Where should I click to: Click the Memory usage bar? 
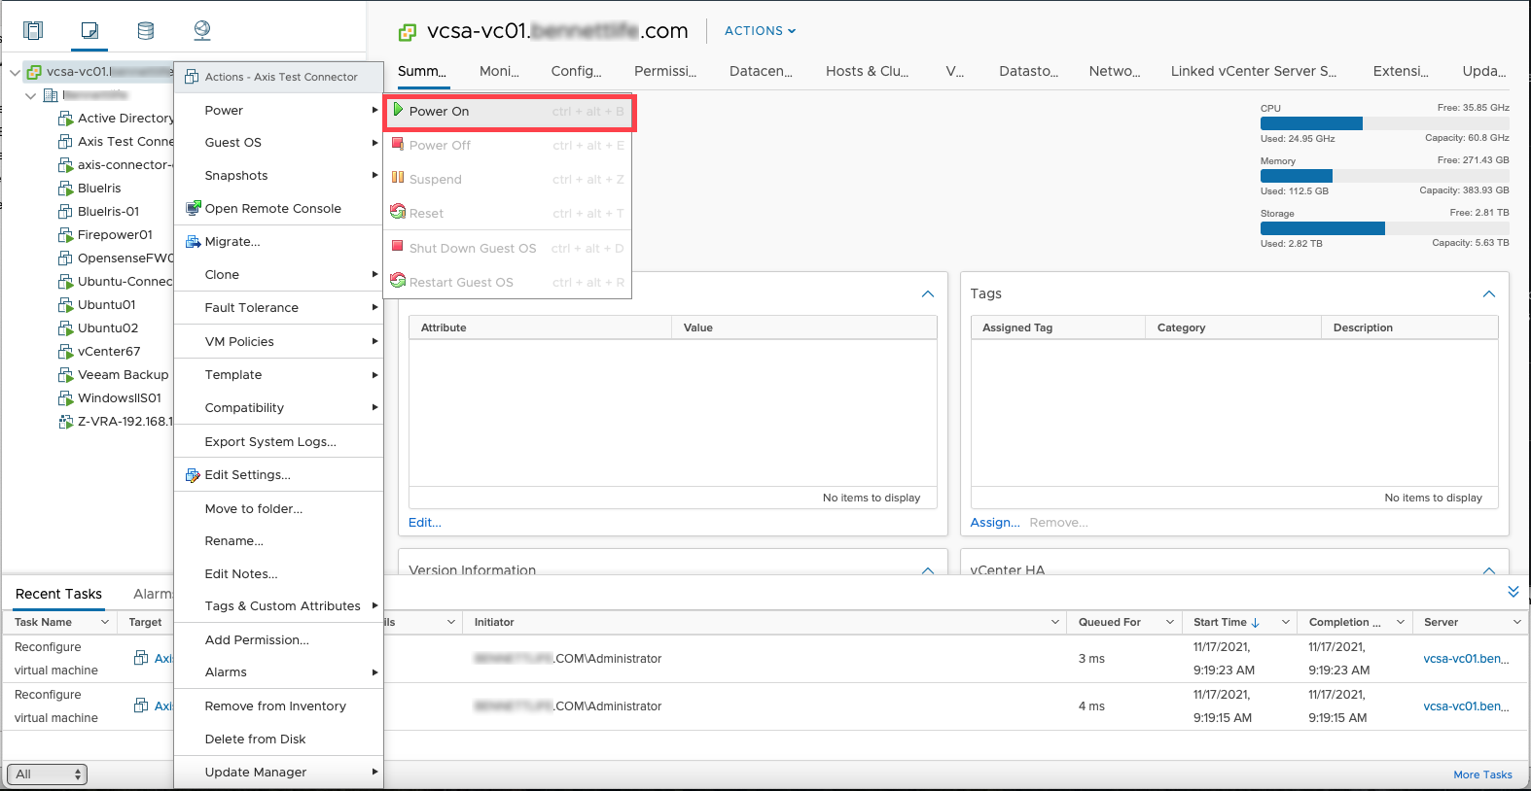pyautogui.click(x=1384, y=176)
